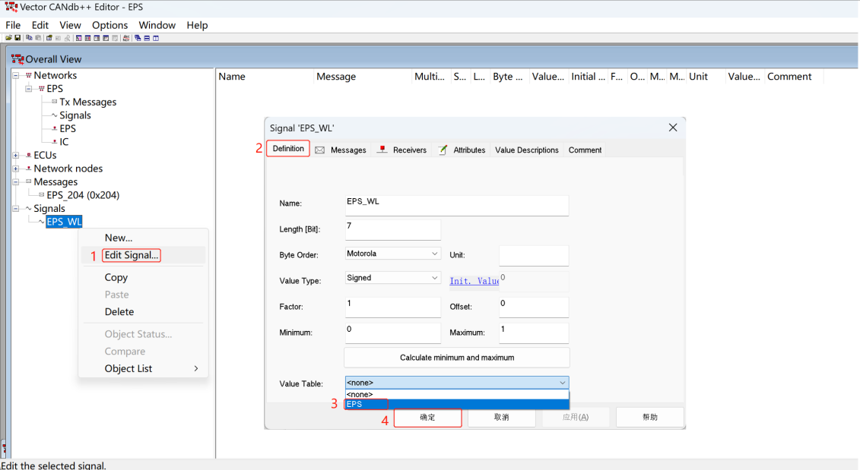This screenshot has width=860, height=470.
Task: Collapse the Networks tree node
Action: point(16,75)
